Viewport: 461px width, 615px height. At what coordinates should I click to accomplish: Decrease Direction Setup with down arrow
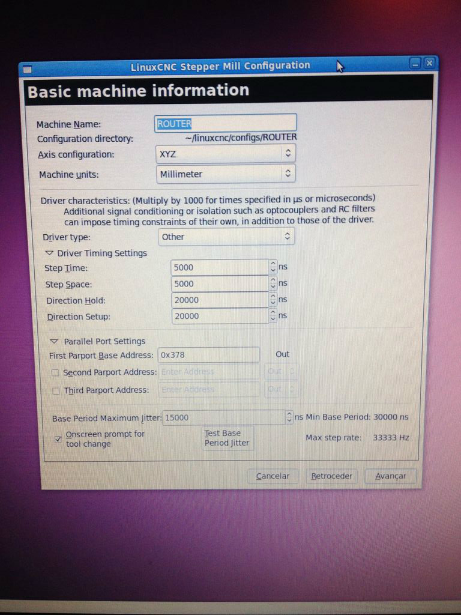coord(273,320)
